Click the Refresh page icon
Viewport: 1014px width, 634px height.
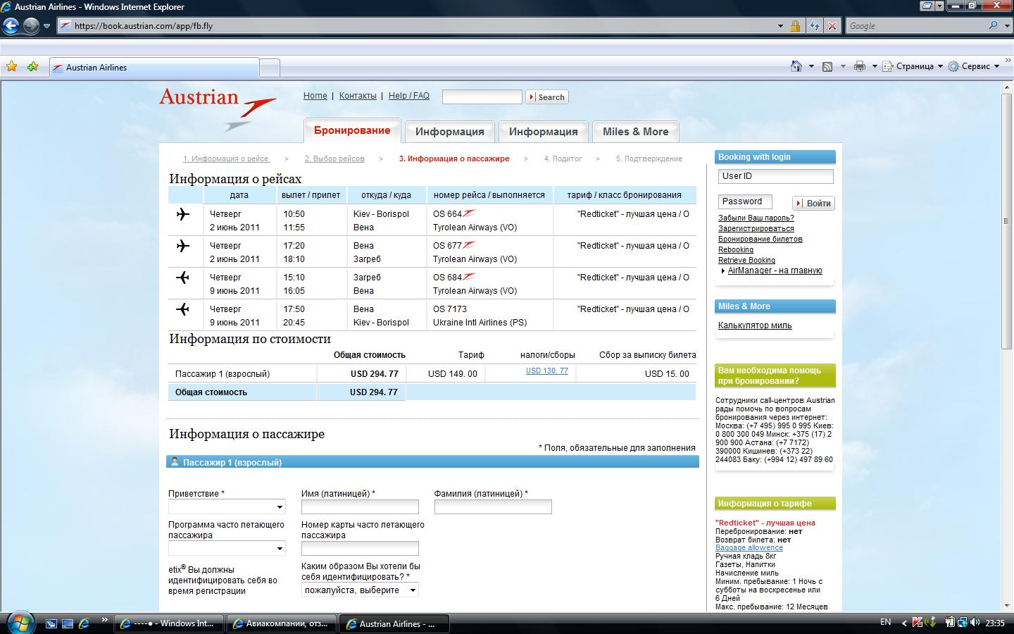814,26
